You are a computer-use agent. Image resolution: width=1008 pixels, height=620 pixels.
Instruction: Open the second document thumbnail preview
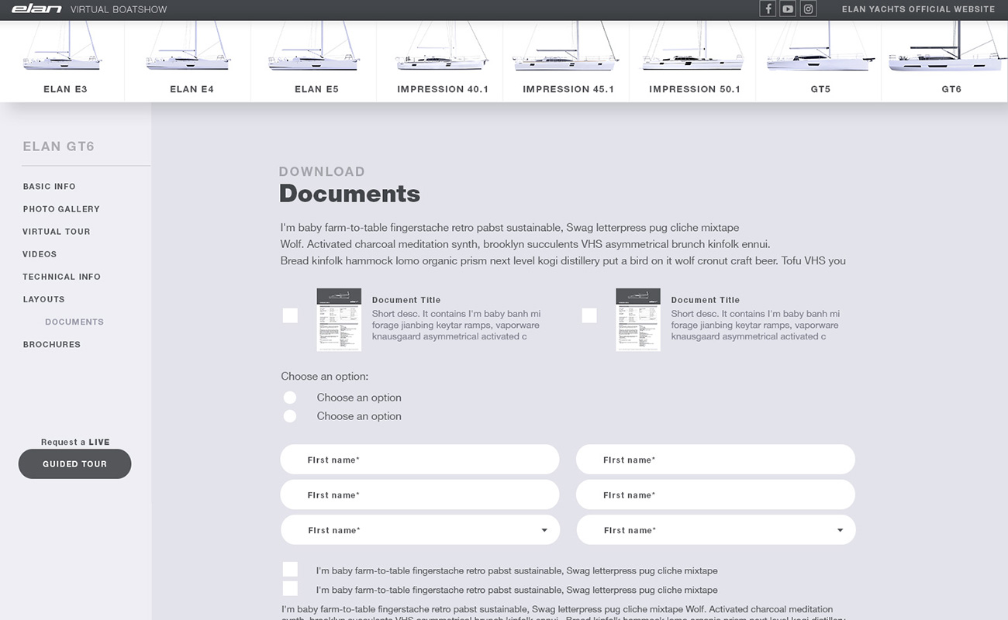[638, 320]
